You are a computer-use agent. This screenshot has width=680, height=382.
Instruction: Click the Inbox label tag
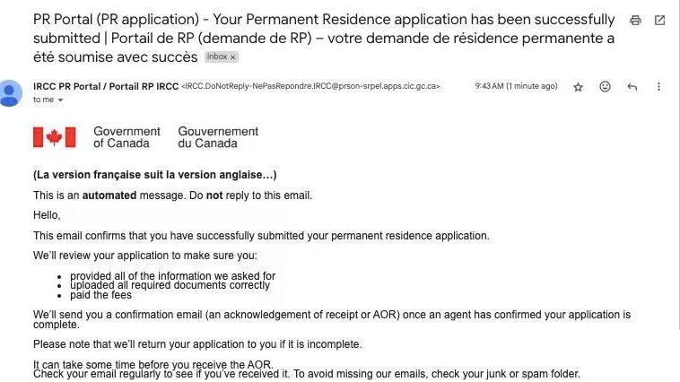point(217,56)
